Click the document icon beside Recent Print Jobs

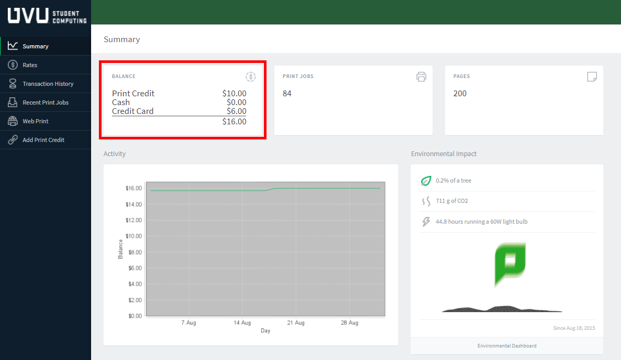click(13, 102)
